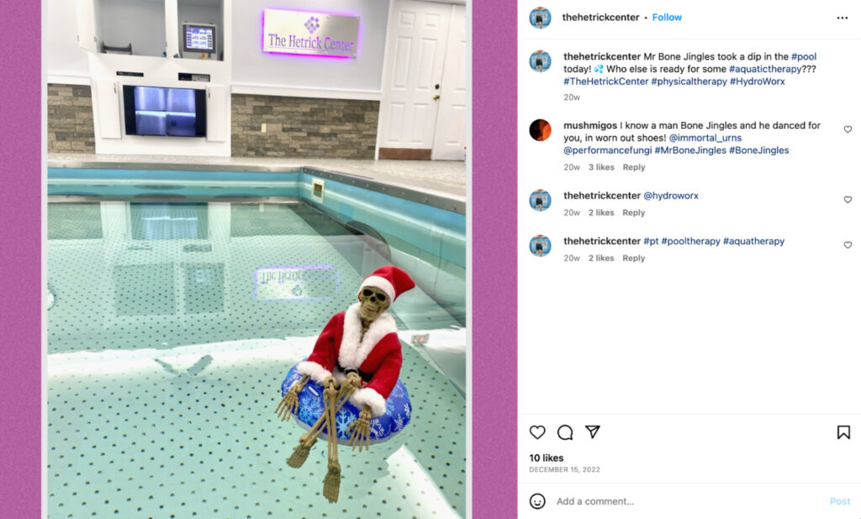
Task: Like the mushmigos comment
Action: pos(848,130)
